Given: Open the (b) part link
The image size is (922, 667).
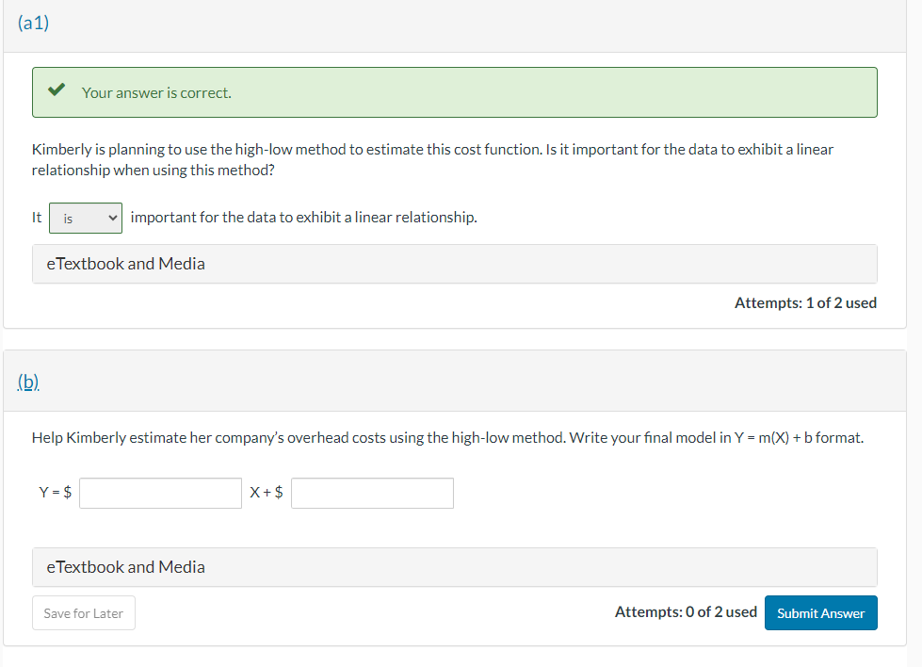Looking at the screenshot, I should coord(28,382).
